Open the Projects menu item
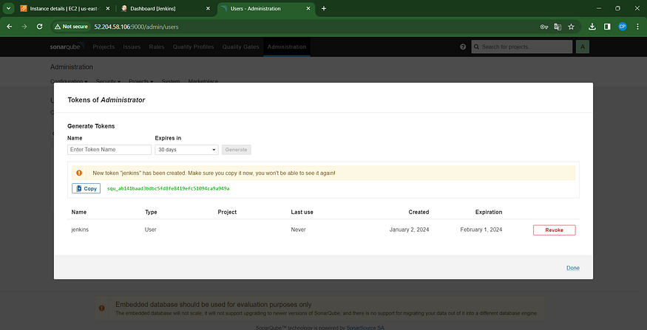Screen dimensions: 647x330 pyautogui.click(x=104, y=47)
